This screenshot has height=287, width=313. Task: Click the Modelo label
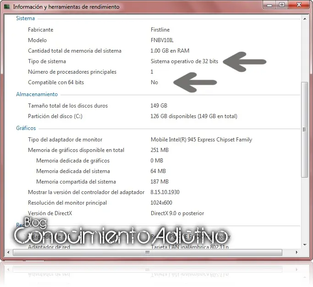(37, 40)
